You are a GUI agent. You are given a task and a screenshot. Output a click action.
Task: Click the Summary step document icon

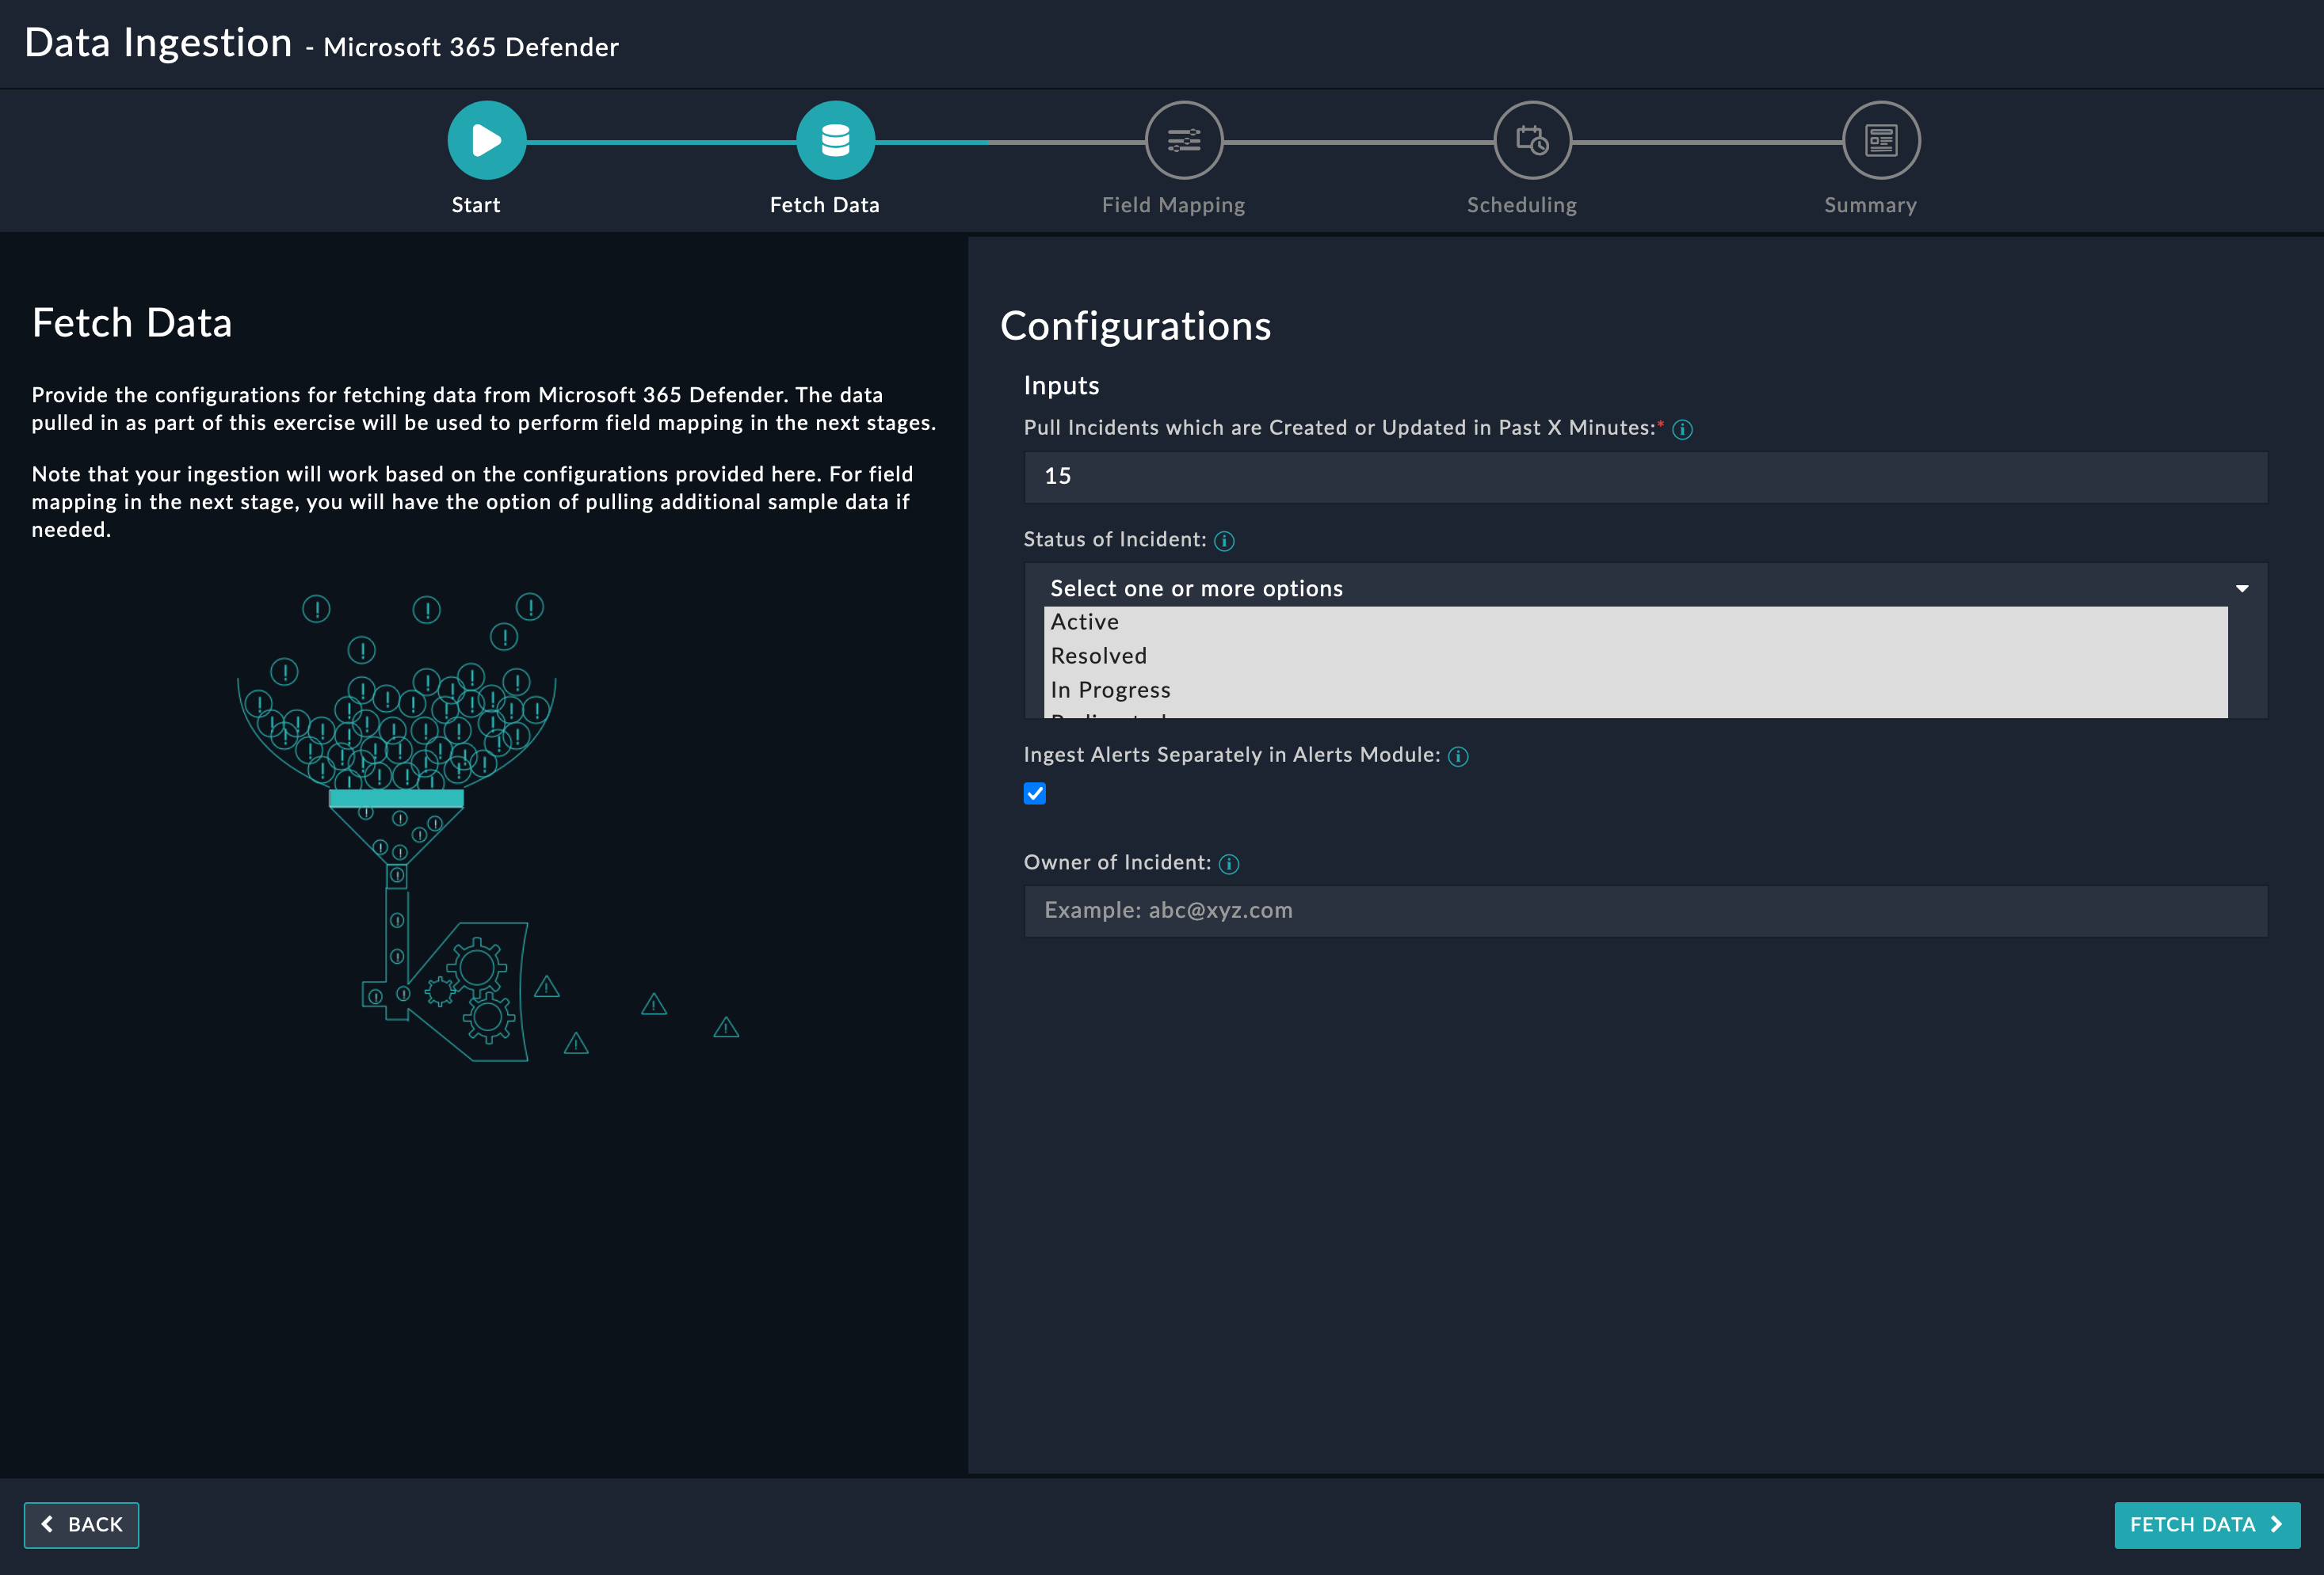pos(1881,140)
